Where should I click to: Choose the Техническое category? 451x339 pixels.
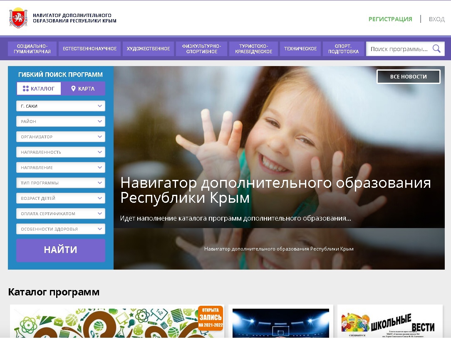tap(300, 49)
